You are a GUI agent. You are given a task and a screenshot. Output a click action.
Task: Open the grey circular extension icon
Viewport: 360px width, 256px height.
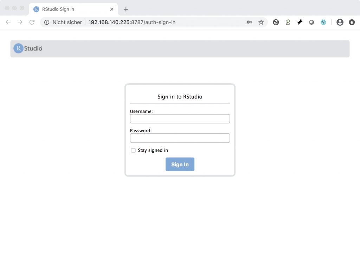[311, 22]
